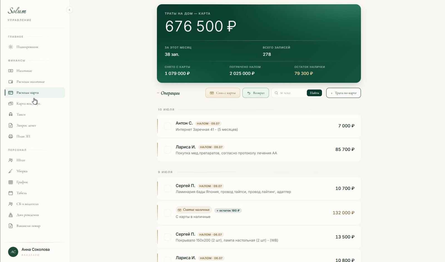
Task: Click the people icon beside Штат
Action: pos(11,160)
